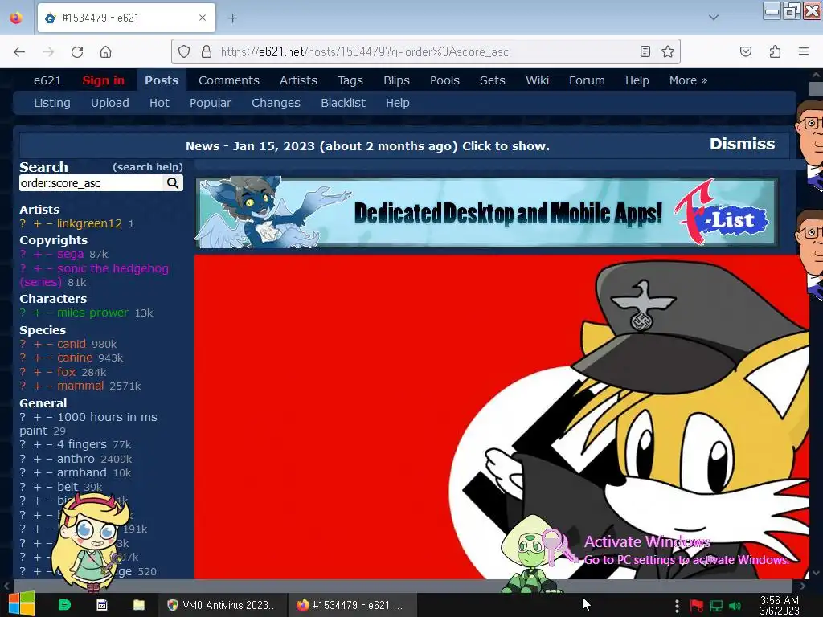
Task: Open the 4 fingers tag
Action: (x=82, y=444)
